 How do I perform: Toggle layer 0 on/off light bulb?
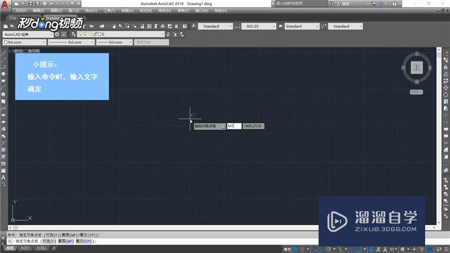(81, 34)
